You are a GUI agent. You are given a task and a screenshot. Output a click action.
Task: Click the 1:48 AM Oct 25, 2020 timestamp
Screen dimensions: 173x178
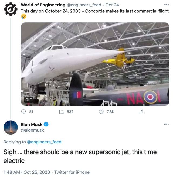pyautogui.click(x=27, y=172)
